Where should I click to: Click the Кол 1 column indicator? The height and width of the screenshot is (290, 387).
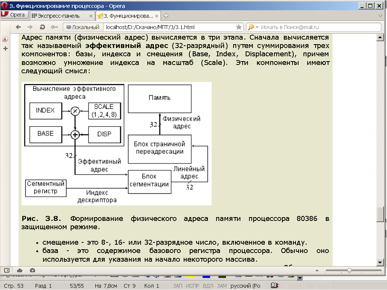[152, 286]
